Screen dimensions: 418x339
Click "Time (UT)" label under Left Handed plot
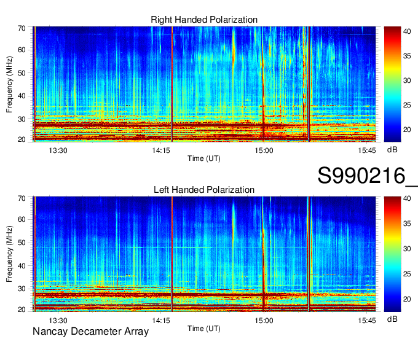point(204,329)
